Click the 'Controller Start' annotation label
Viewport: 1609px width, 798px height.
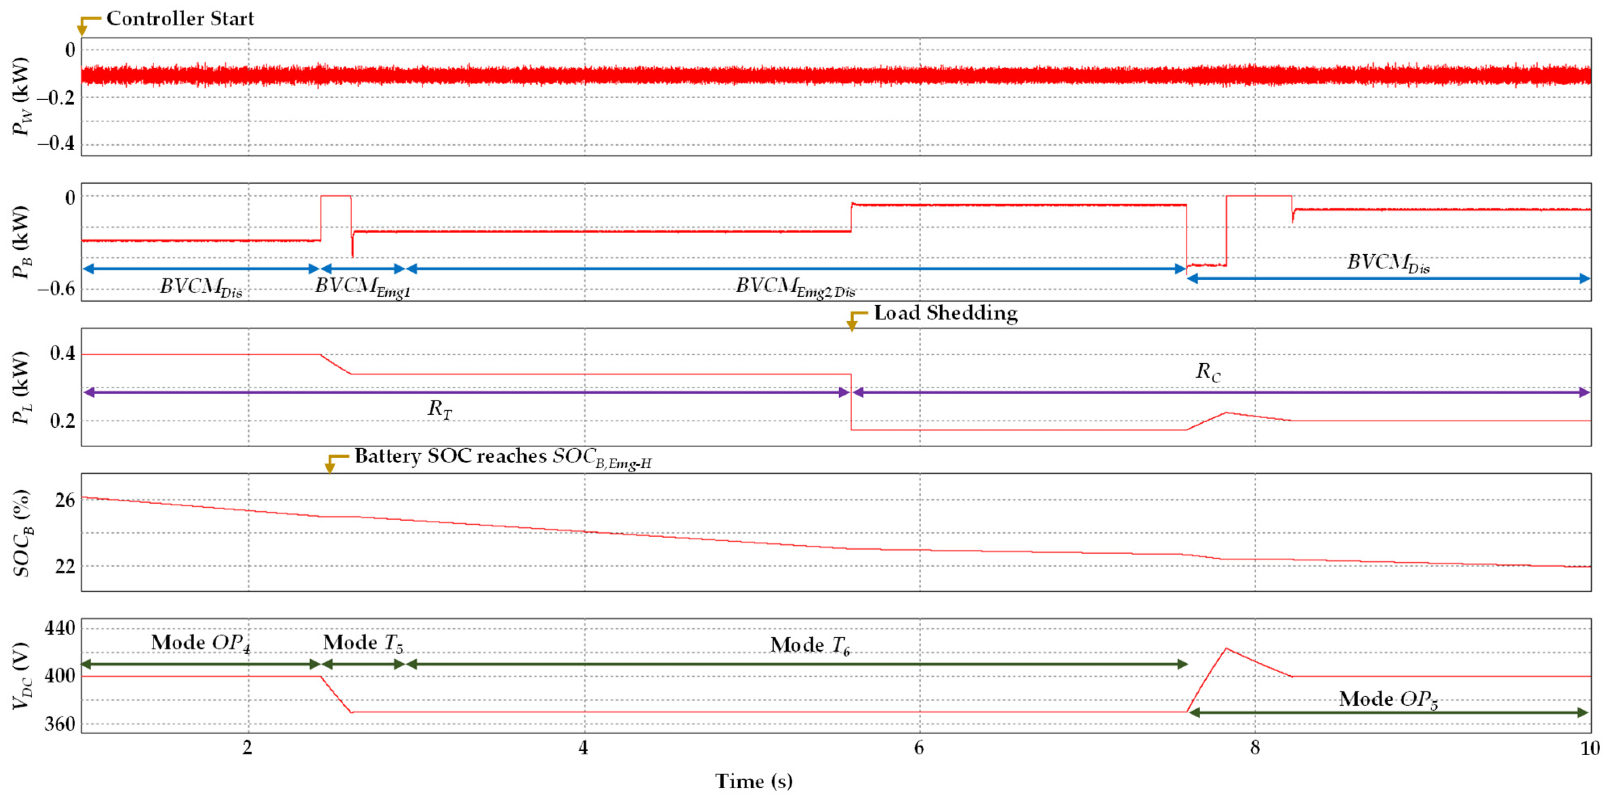tap(180, 19)
